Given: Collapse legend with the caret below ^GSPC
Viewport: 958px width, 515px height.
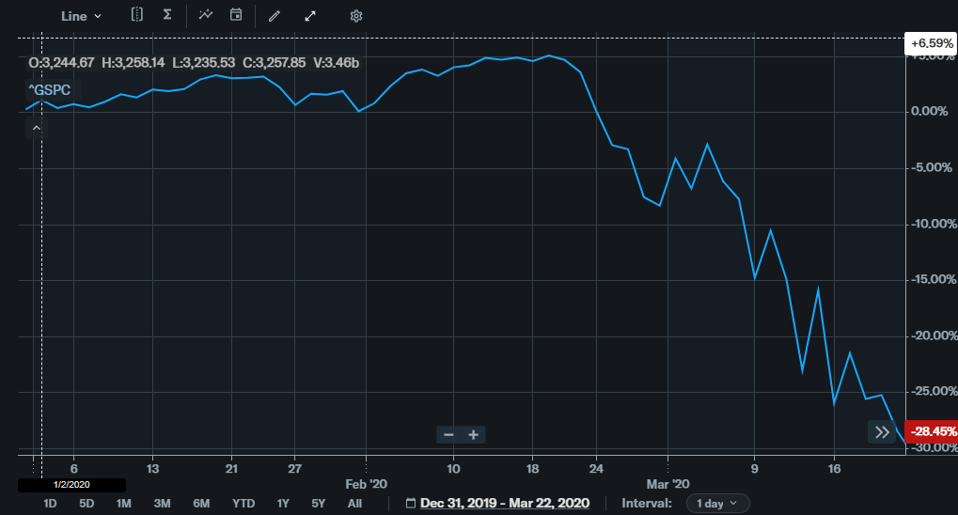Looking at the screenshot, I should click(x=36, y=127).
